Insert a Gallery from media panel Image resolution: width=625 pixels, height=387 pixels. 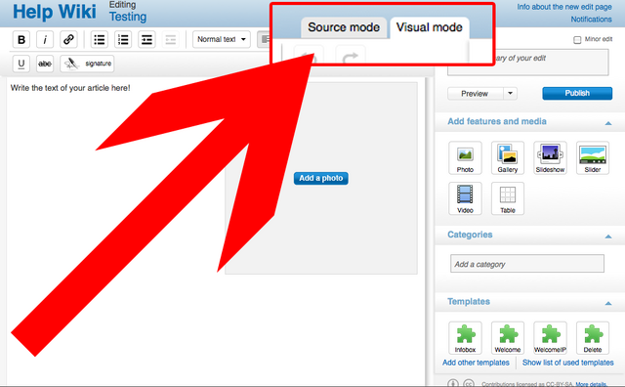508,157
